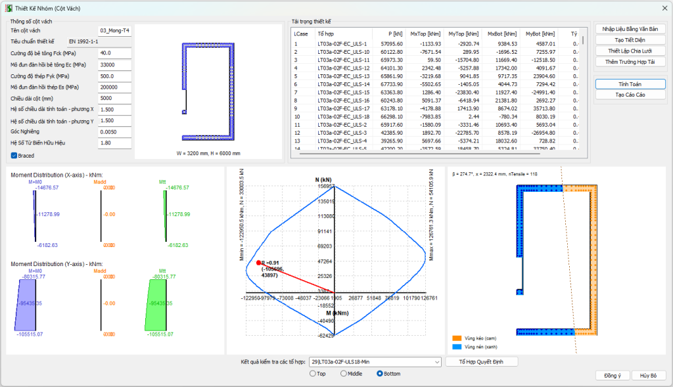Click the Tạo Tiết Diện button
This screenshot has height=387, width=673.
pos(630,40)
